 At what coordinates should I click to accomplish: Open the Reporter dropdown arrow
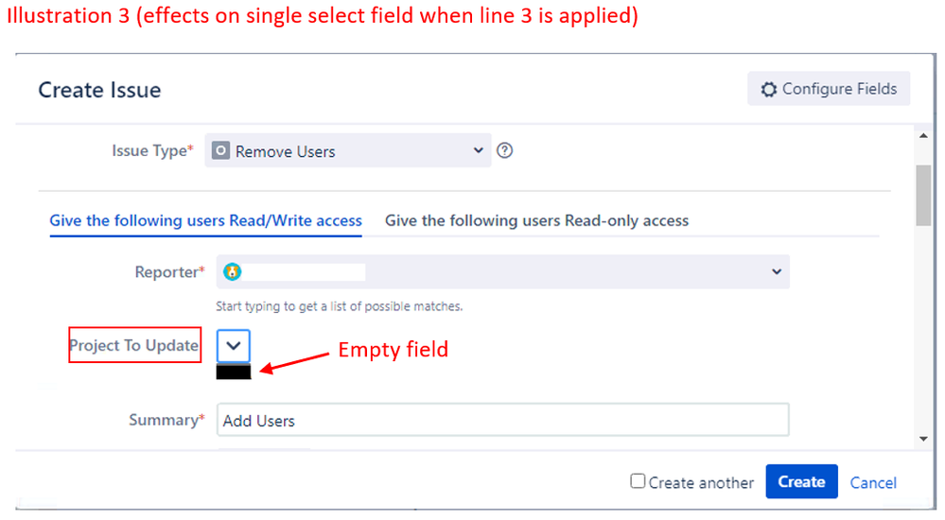tap(777, 271)
